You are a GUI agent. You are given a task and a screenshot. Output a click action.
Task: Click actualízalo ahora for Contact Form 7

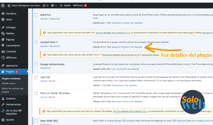(x=150, y=55)
